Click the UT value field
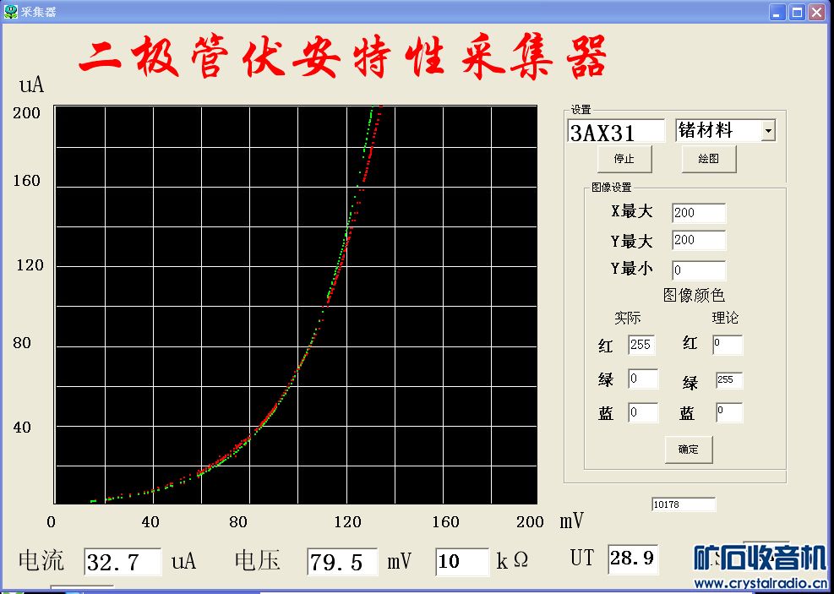The height and width of the screenshot is (594, 834). pyautogui.click(x=632, y=559)
